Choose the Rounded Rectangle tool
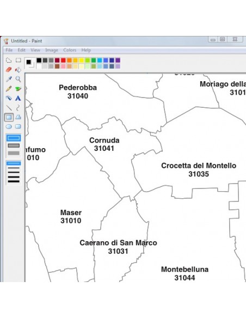 tap(19, 126)
